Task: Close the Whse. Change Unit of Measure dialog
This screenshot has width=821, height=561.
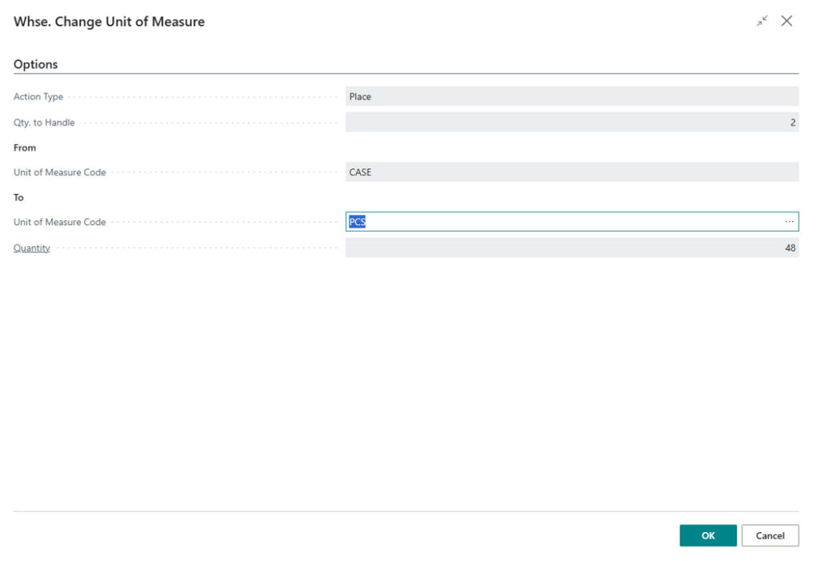Action: (x=787, y=21)
